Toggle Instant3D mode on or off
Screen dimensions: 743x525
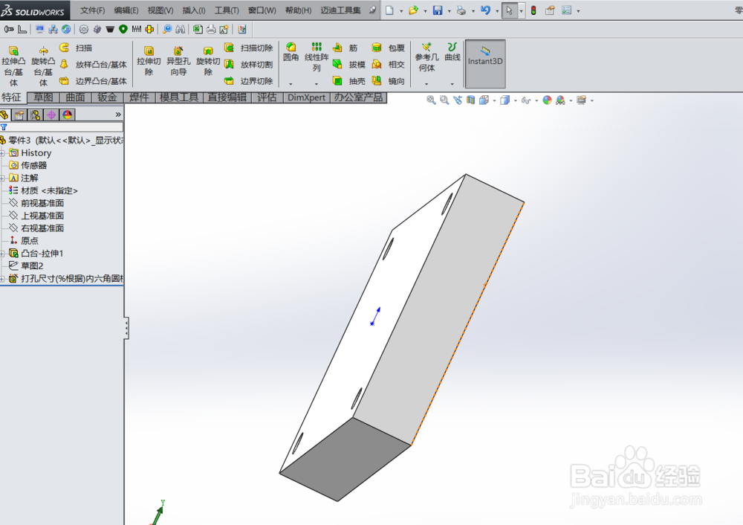(484, 63)
